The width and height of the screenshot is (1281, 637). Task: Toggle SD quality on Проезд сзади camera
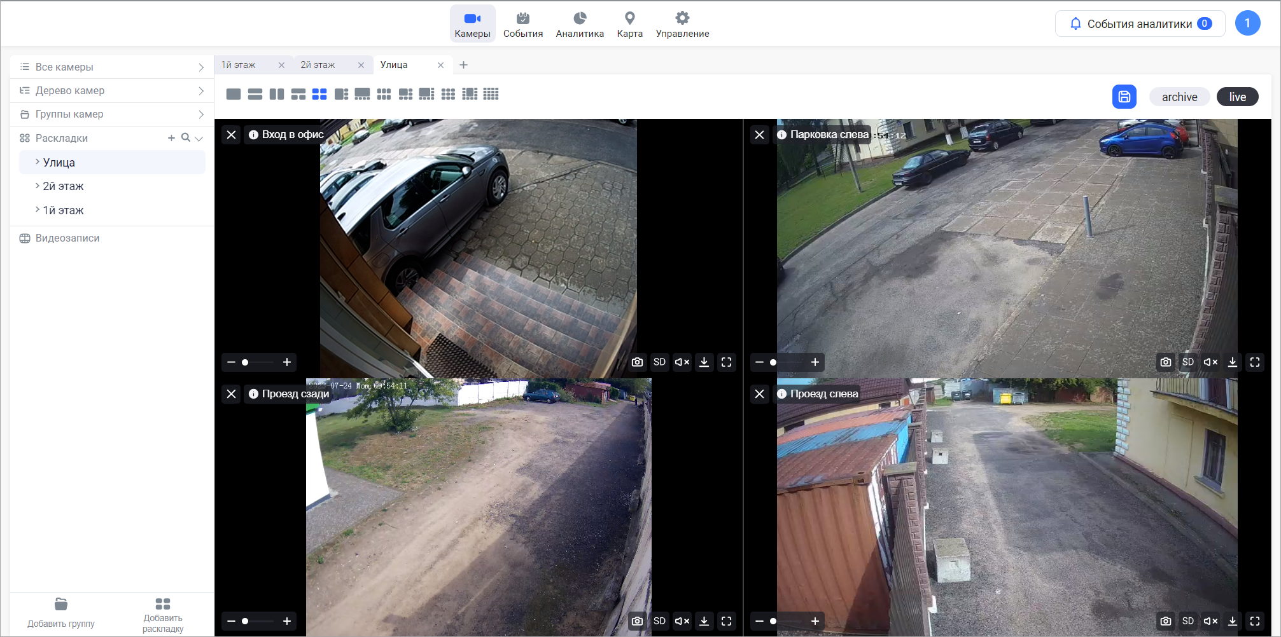tap(659, 621)
